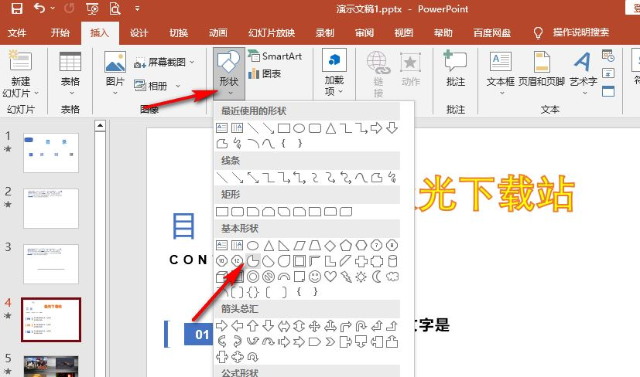Pick the cloud shape in basic shapes
Screen dimensions: 640x377
pos(392,277)
